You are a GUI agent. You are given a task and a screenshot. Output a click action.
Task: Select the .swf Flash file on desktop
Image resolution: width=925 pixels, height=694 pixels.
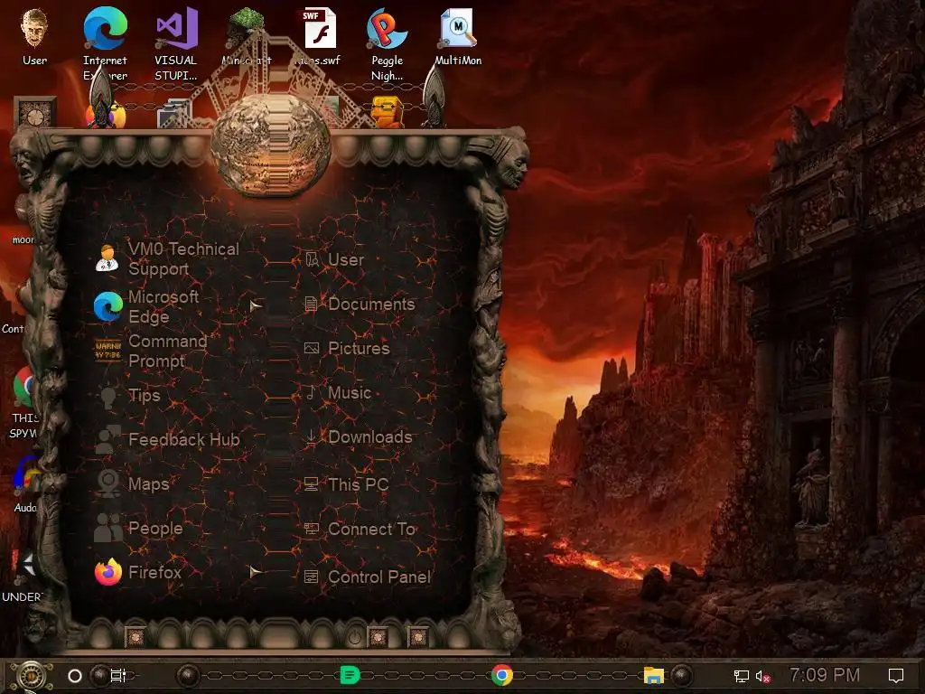[x=319, y=36]
